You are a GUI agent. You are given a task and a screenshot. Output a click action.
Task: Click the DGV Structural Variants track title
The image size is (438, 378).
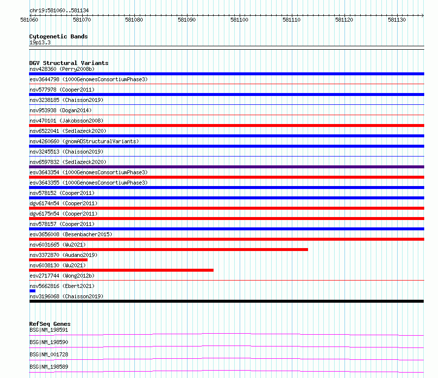pos(69,63)
